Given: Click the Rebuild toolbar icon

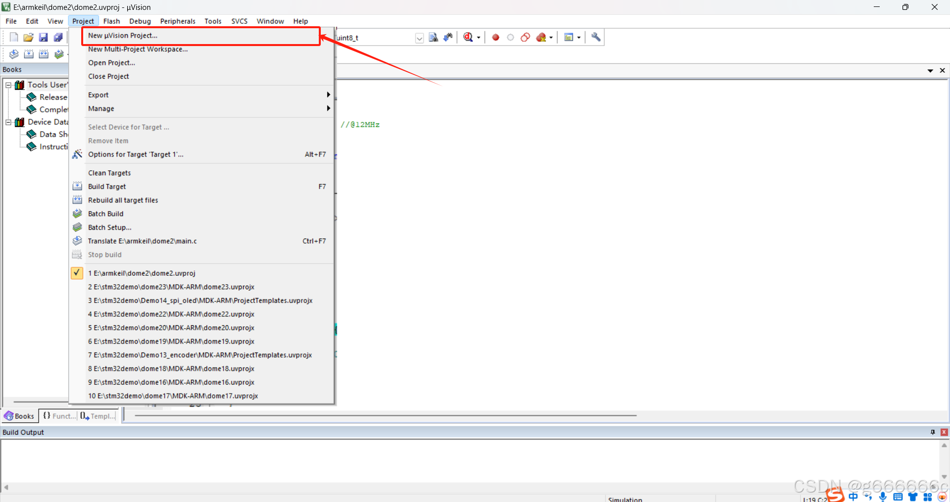Looking at the screenshot, I should coord(44,54).
